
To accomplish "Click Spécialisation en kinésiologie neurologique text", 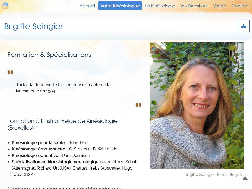I will pos(56,162).
